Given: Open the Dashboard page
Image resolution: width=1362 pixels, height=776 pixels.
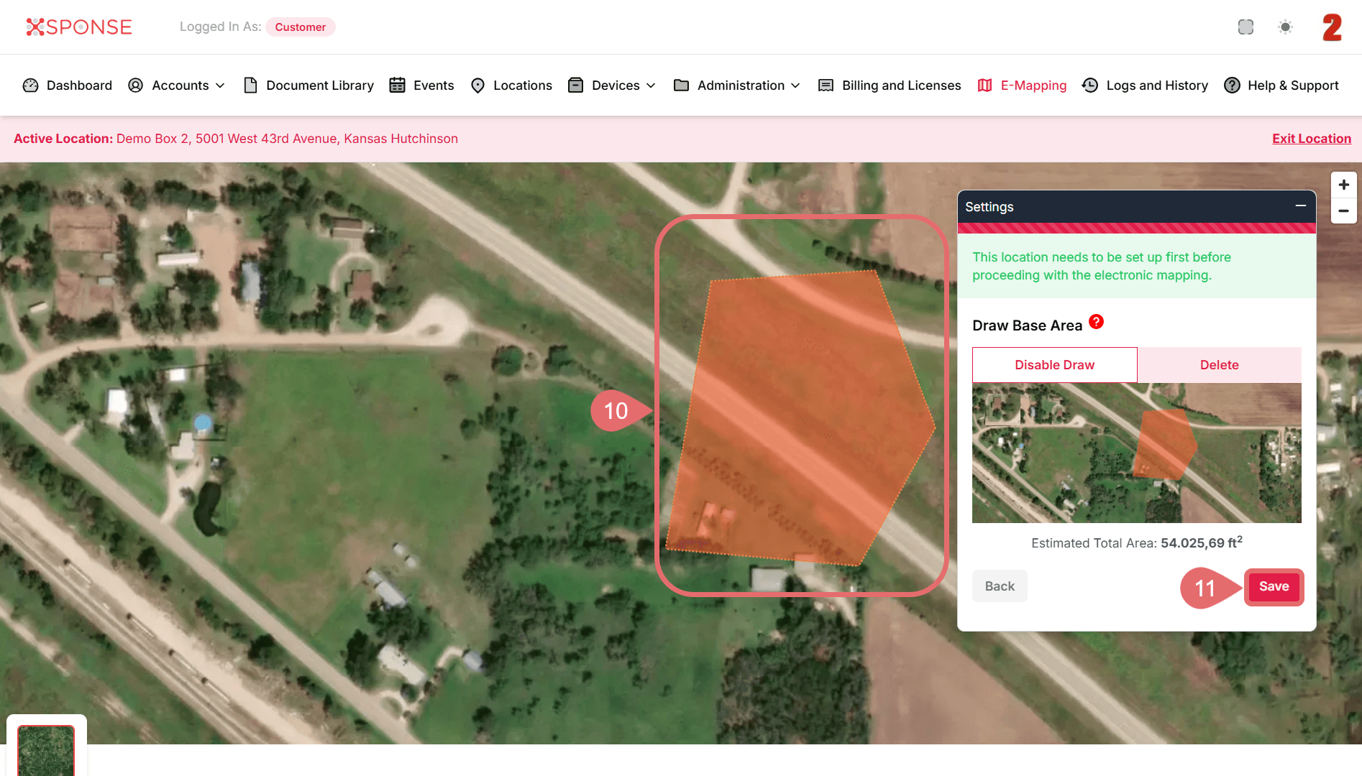Looking at the screenshot, I should (x=68, y=86).
